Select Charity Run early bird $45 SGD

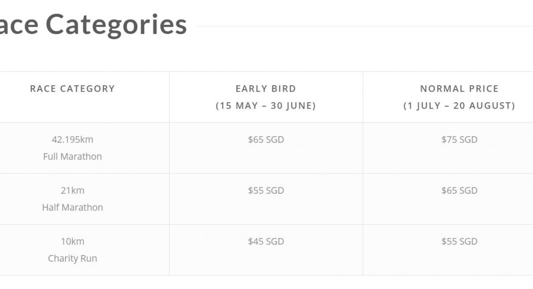[x=266, y=241]
